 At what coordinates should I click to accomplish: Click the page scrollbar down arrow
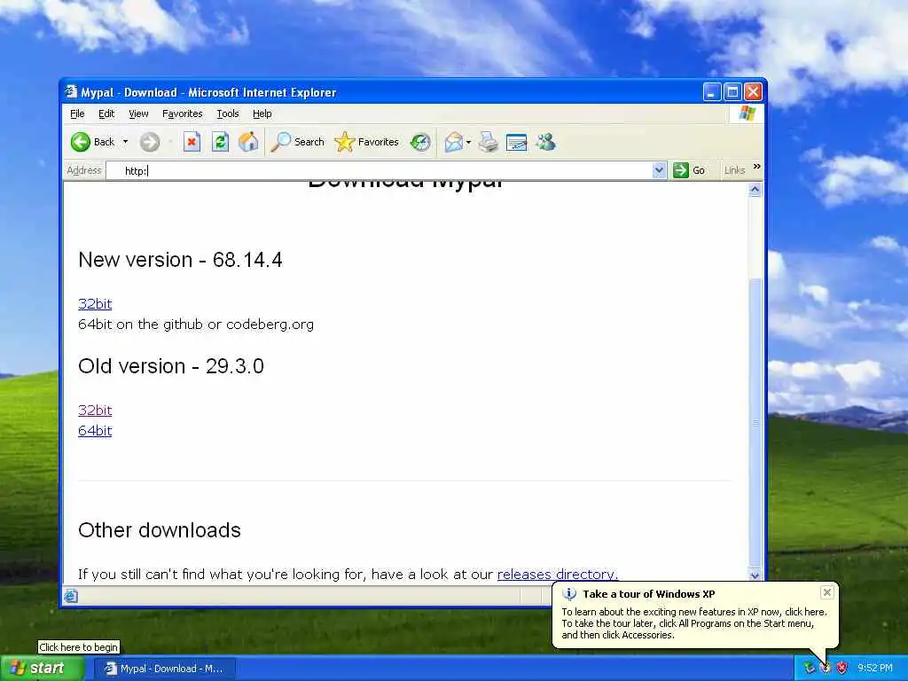click(755, 575)
